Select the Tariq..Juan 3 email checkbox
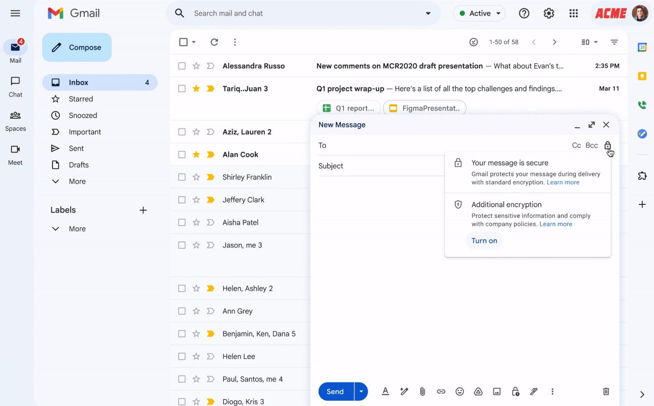This screenshot has width=654, height=406. pyautogui.click(x=182, y=89)
